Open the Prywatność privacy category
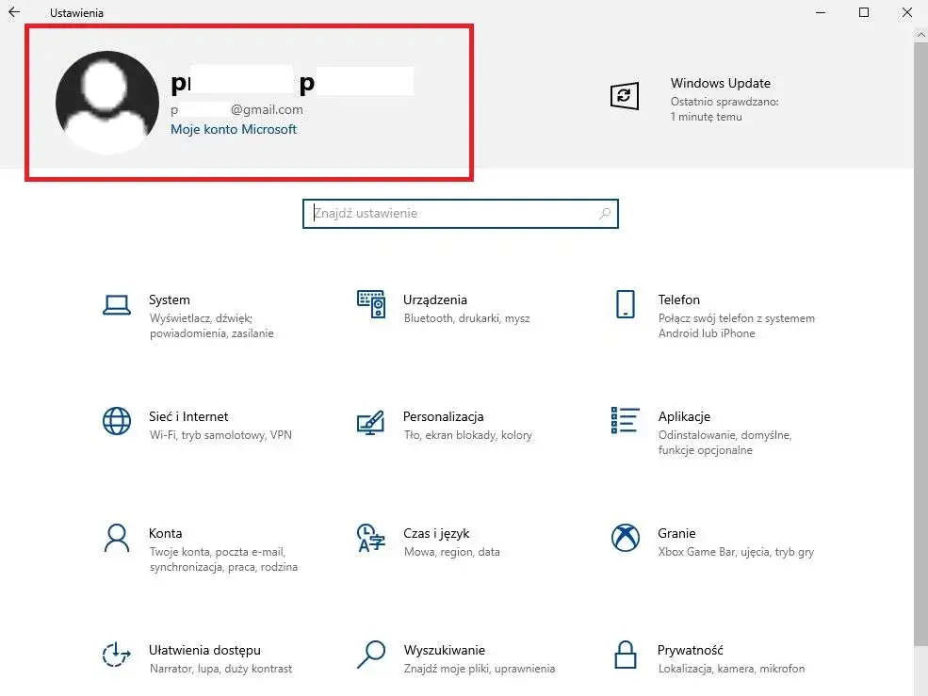Image resolution: width=928 pixels, height=696 pixels. coord(691,651)
